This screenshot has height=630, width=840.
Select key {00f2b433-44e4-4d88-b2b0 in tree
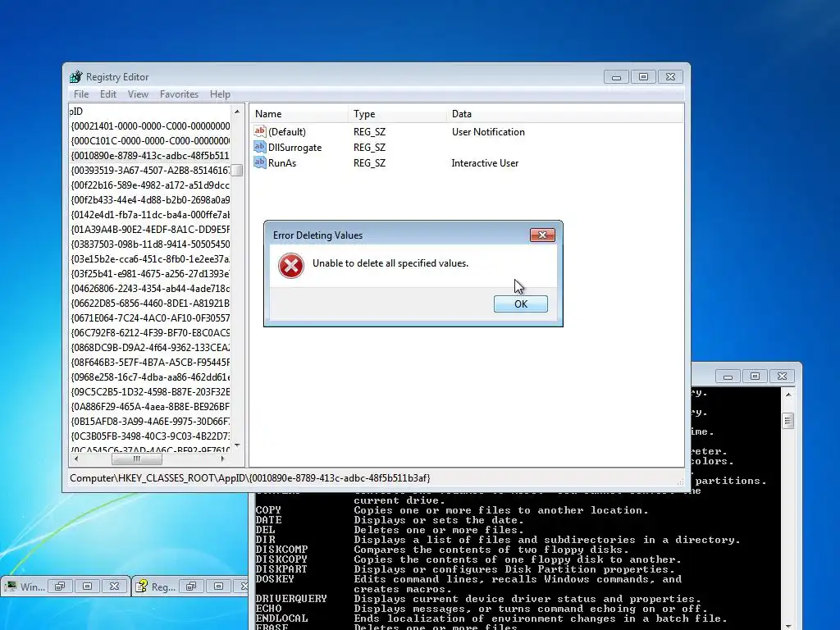pyautogui.click(x=150, y=200)
